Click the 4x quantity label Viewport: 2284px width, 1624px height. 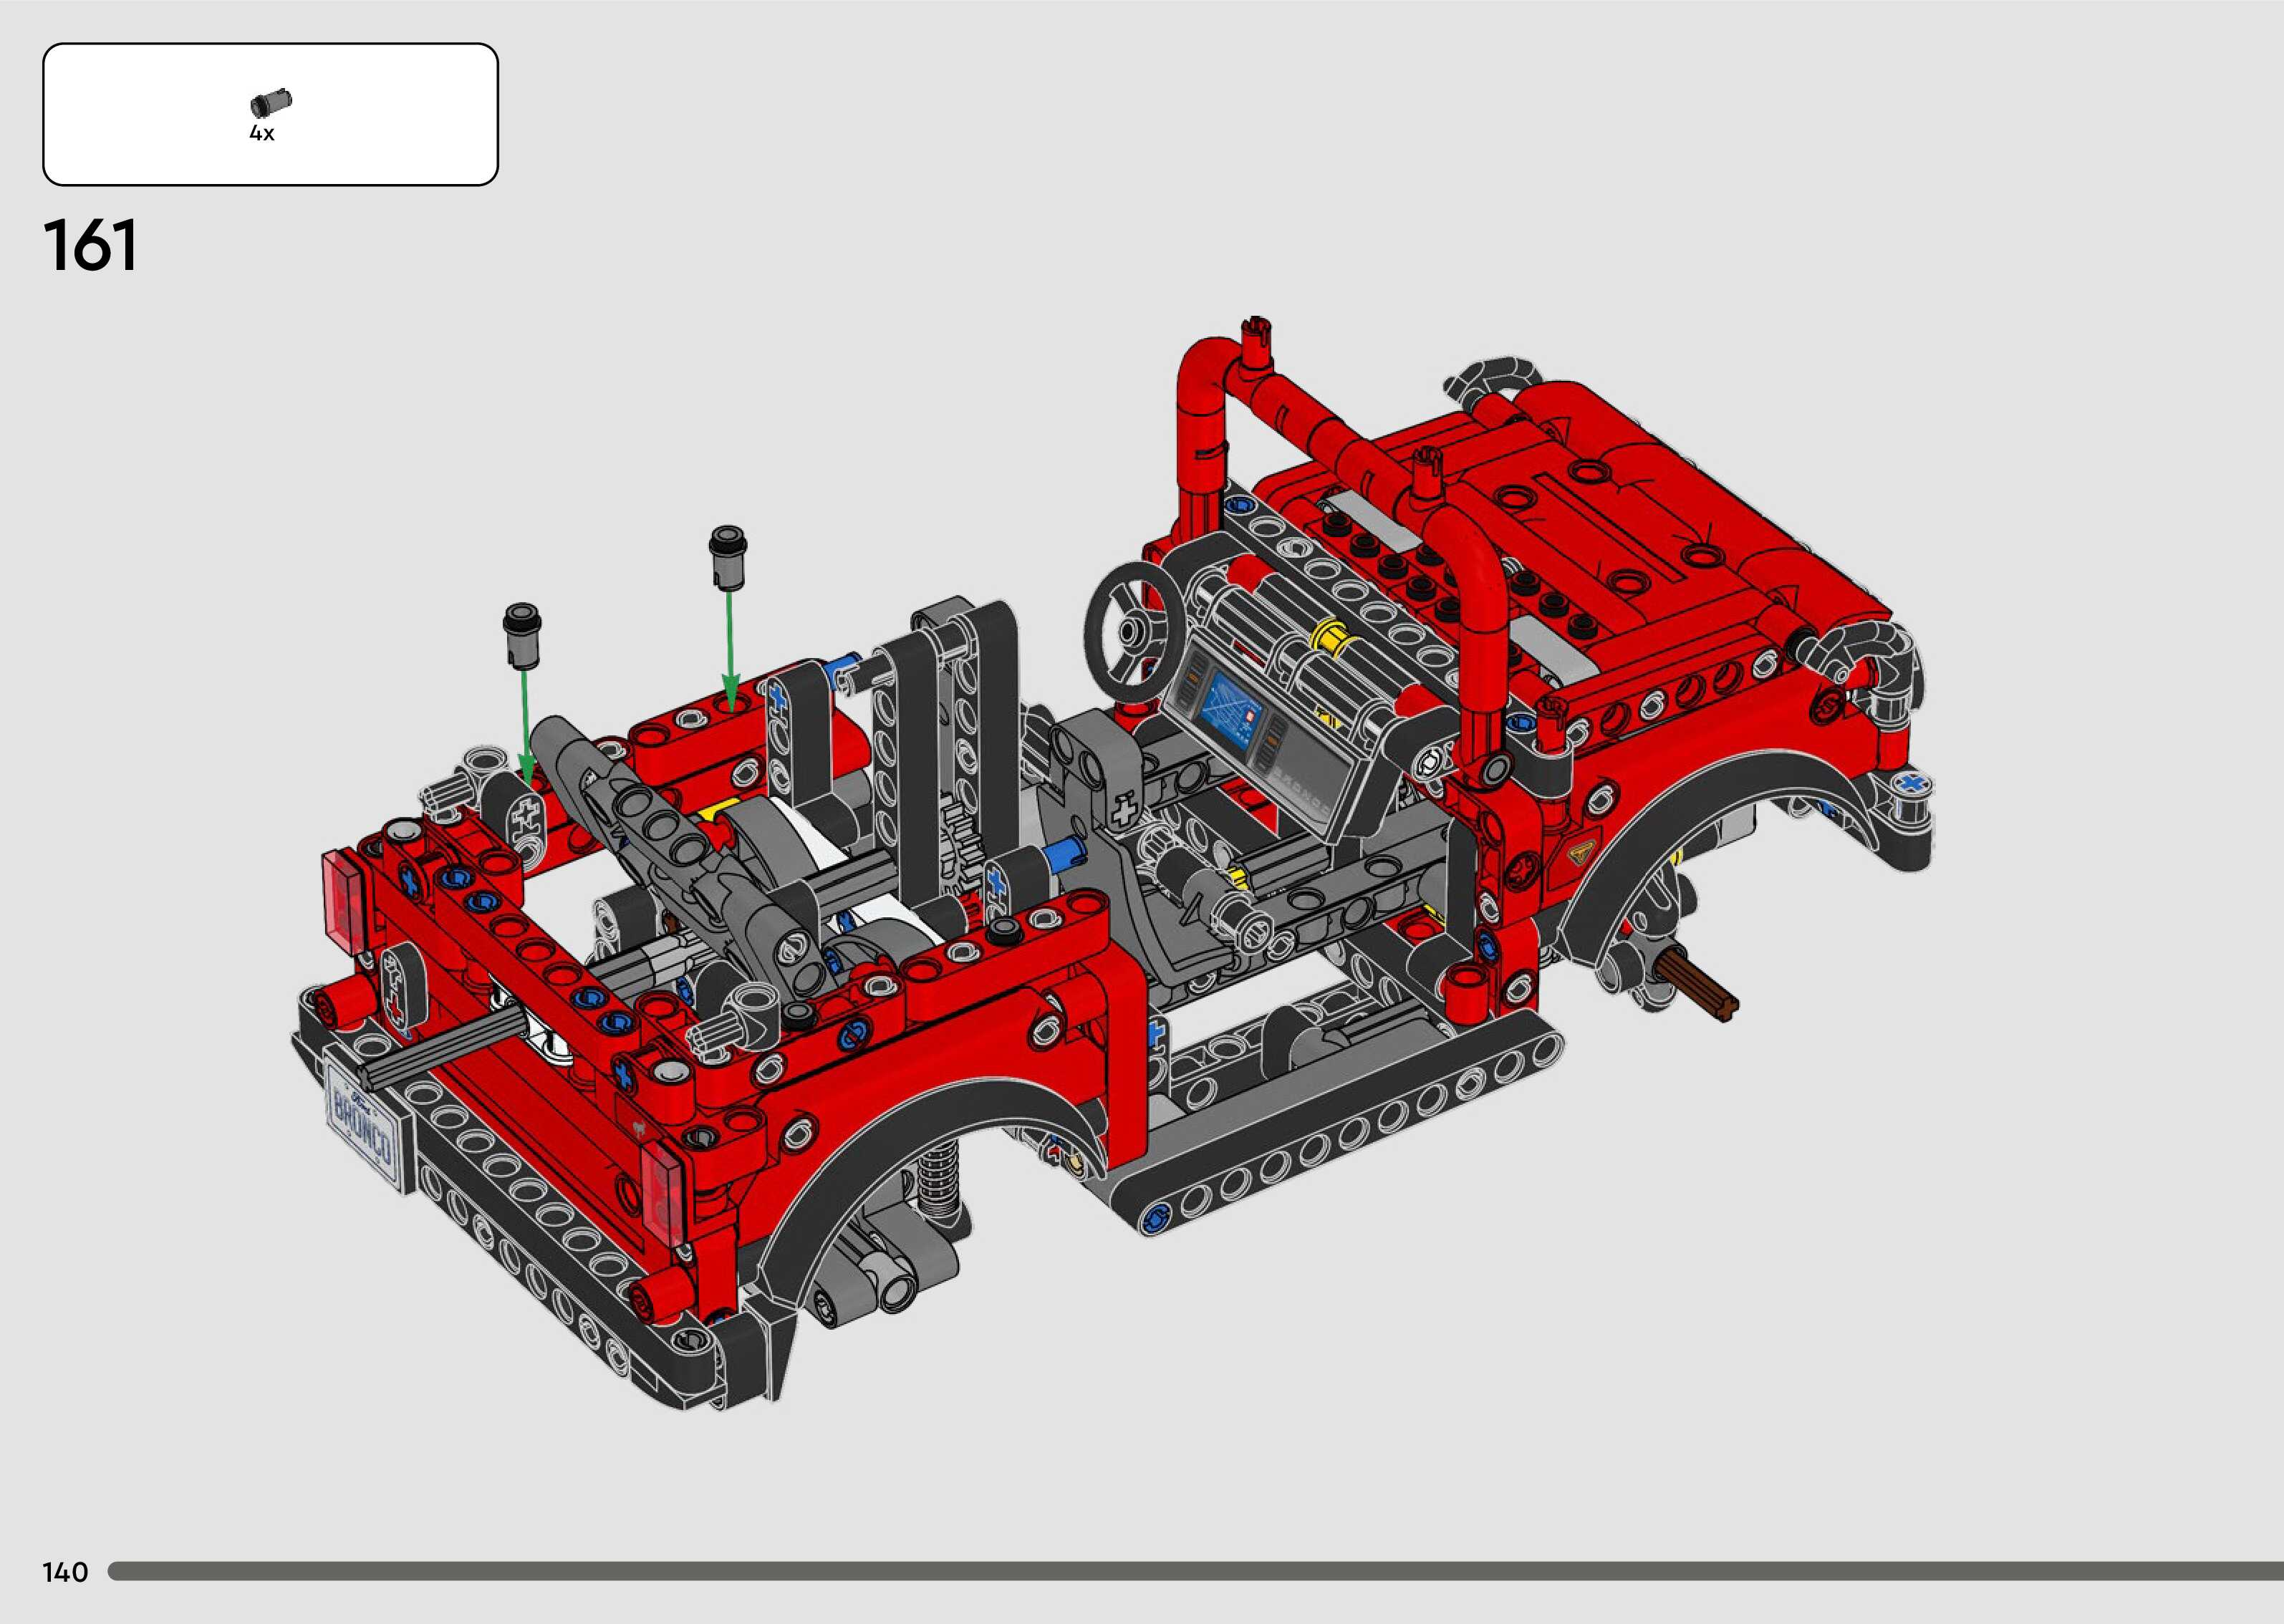pos(261,134)
